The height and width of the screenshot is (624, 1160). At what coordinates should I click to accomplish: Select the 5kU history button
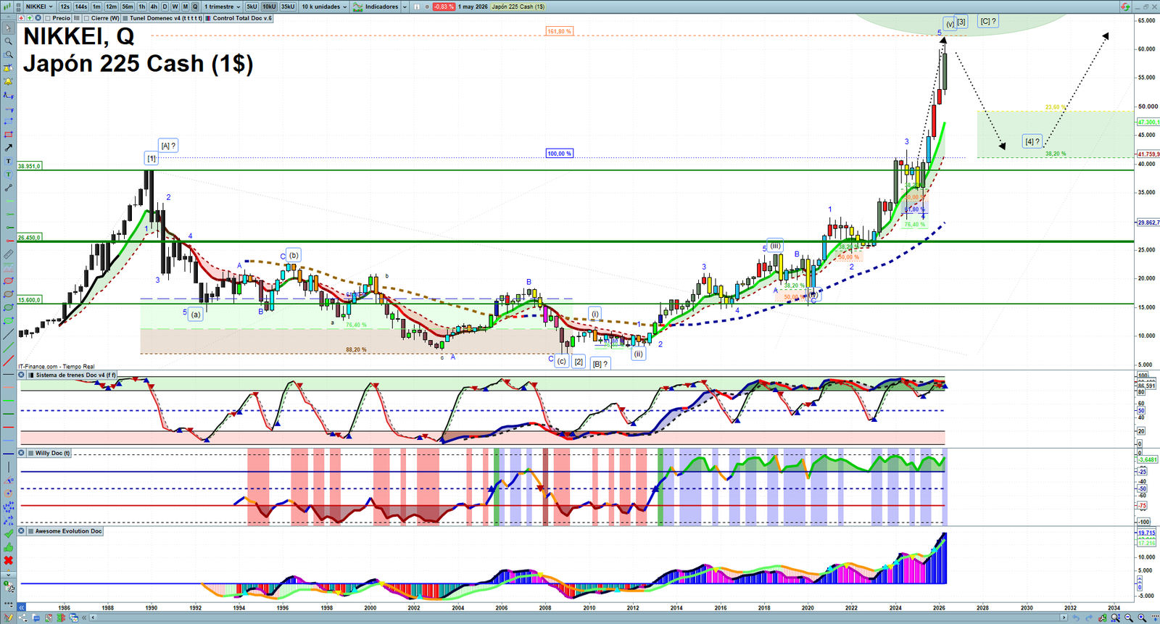click(252, 7)
